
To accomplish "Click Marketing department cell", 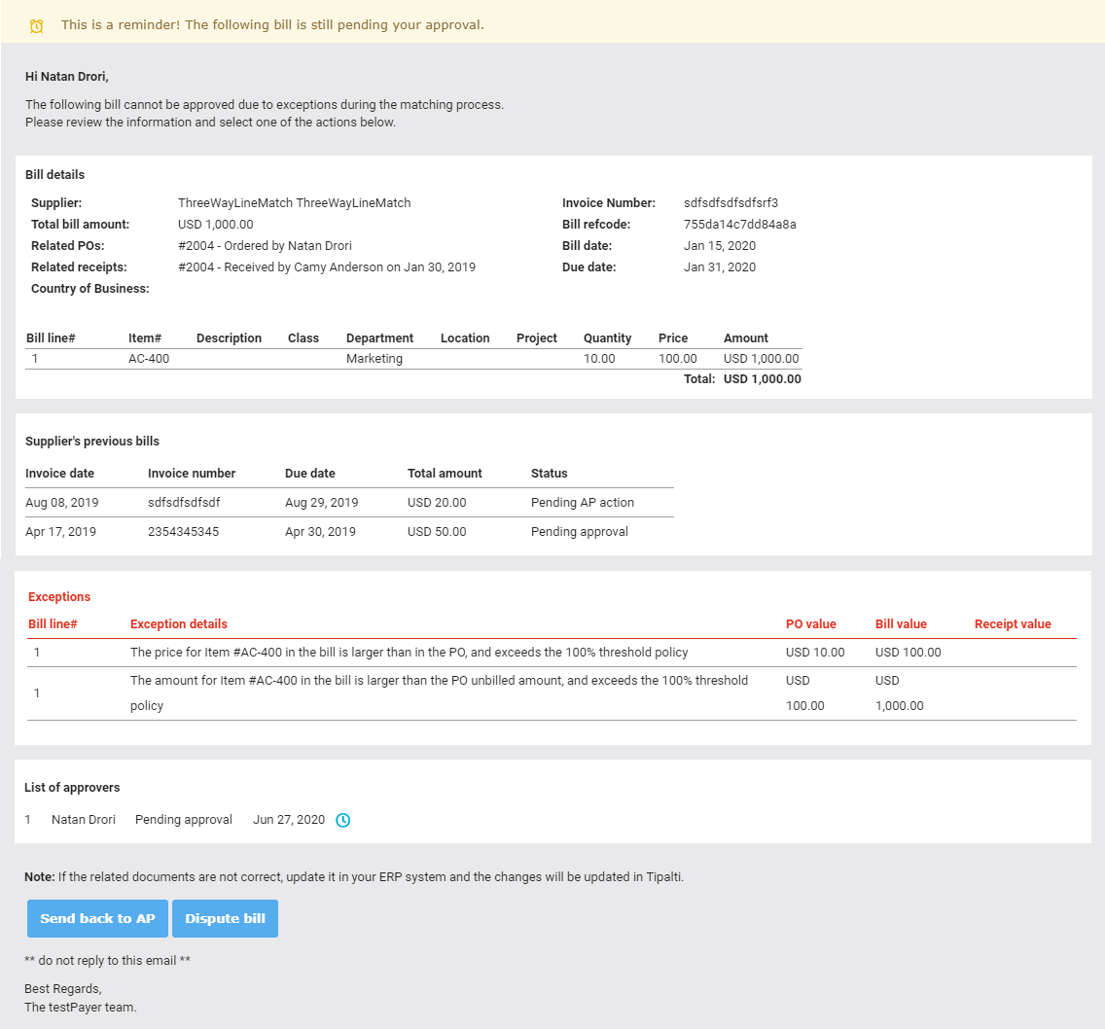I will pos(374,359).
